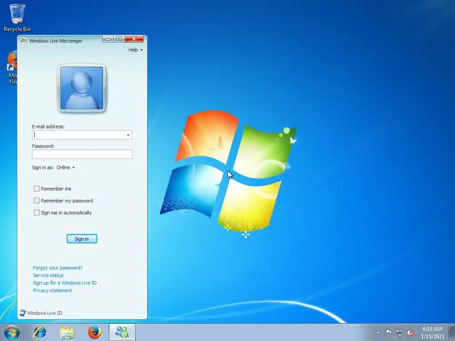Screen dimensions: 455x341
Task: Click the network status tray icon
Action: click(399, 333)
